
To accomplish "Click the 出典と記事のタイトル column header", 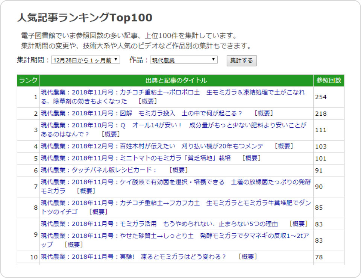I will pyautogui.click(x=176, y=80).
